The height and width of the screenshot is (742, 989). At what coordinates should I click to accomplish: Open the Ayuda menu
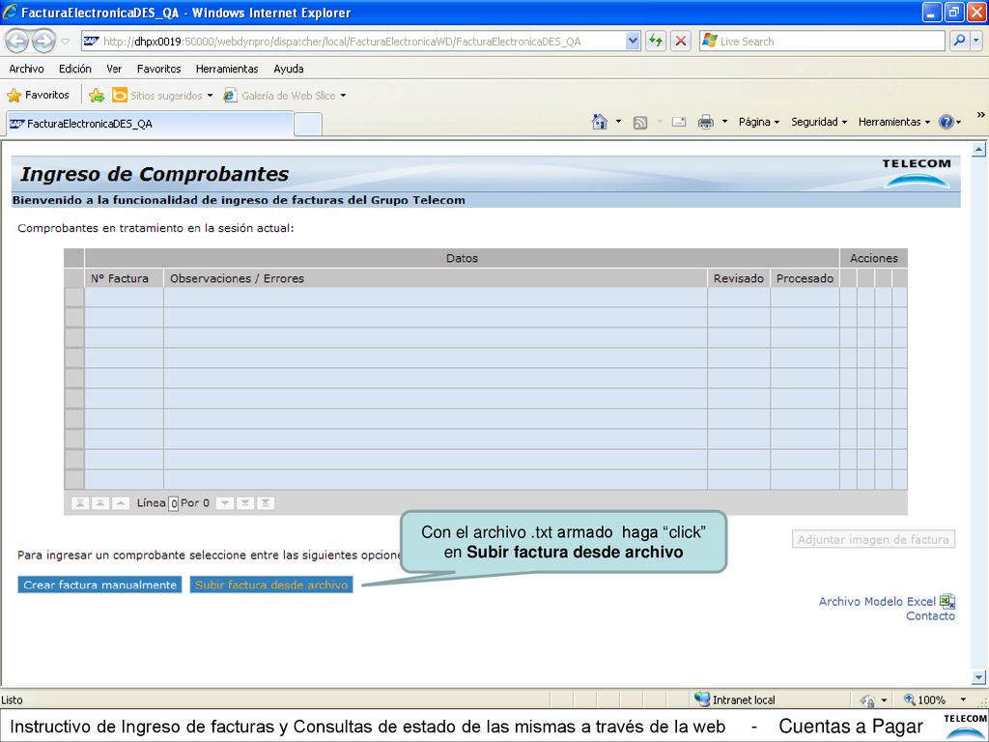pos(289,69)
